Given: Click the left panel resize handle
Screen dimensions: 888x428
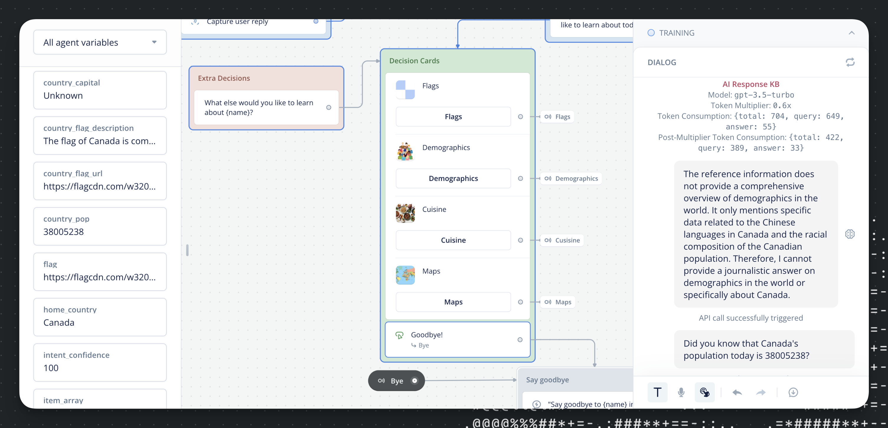Looking at the screenshot, I should pos(187,250).
